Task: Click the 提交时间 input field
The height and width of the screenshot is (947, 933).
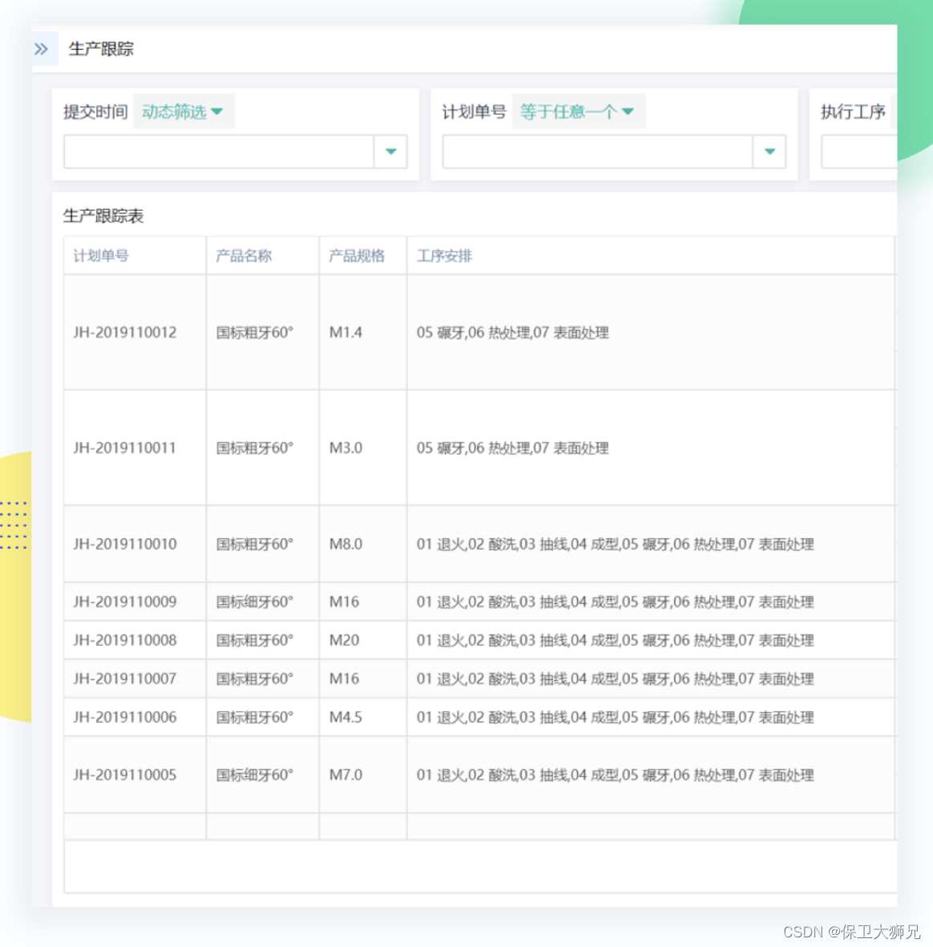Action: pos(219,151)
